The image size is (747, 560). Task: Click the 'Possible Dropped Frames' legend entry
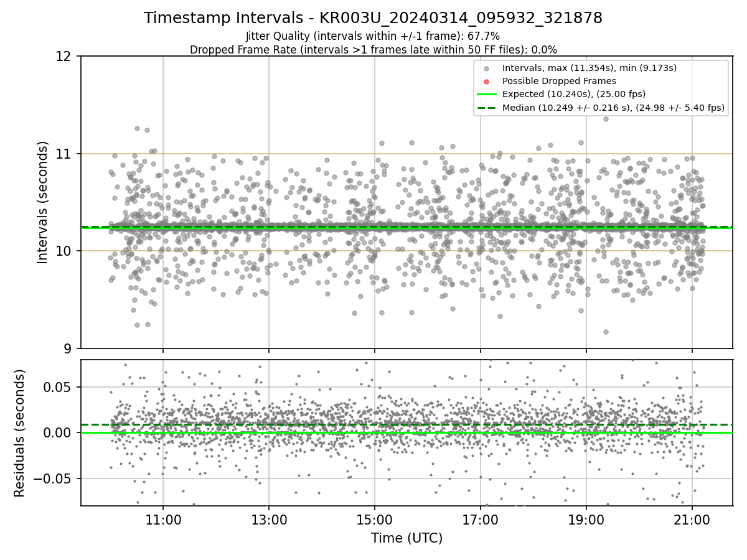tap(559, 81)
